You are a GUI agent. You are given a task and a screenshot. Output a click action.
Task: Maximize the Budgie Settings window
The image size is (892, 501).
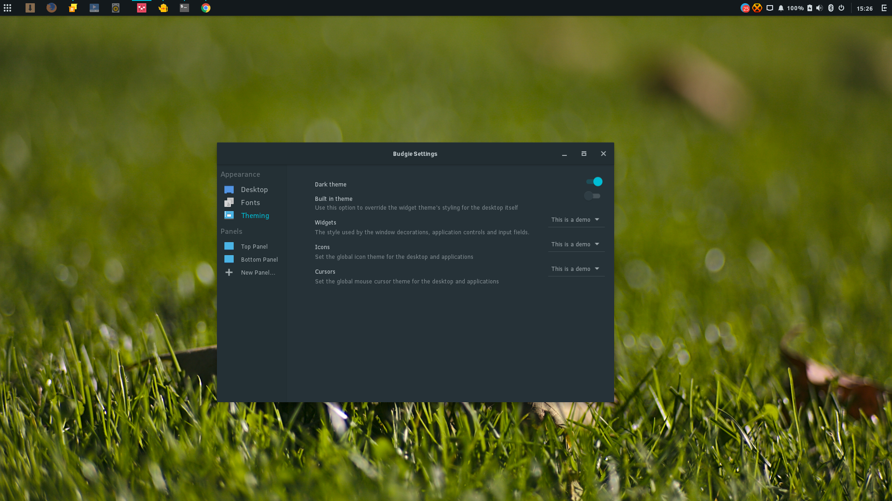(584, 154)
